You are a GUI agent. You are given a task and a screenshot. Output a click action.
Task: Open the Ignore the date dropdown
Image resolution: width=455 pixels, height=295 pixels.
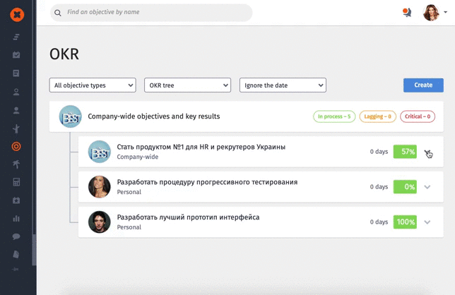283,85
